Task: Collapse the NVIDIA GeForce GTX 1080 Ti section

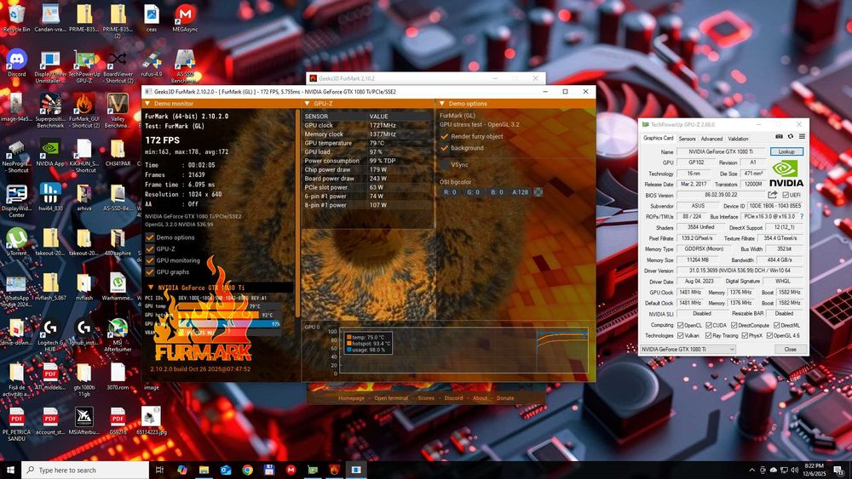Action: click(151, 288)
